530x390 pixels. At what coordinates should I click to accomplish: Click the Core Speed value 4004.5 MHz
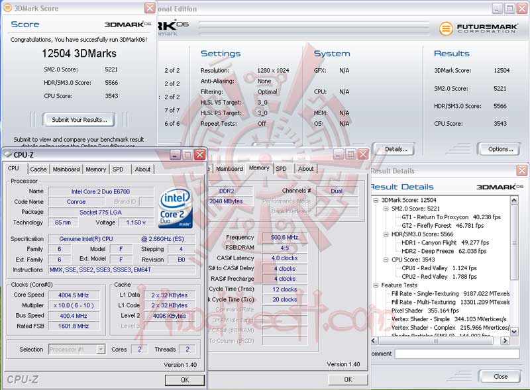click(74, 295)
